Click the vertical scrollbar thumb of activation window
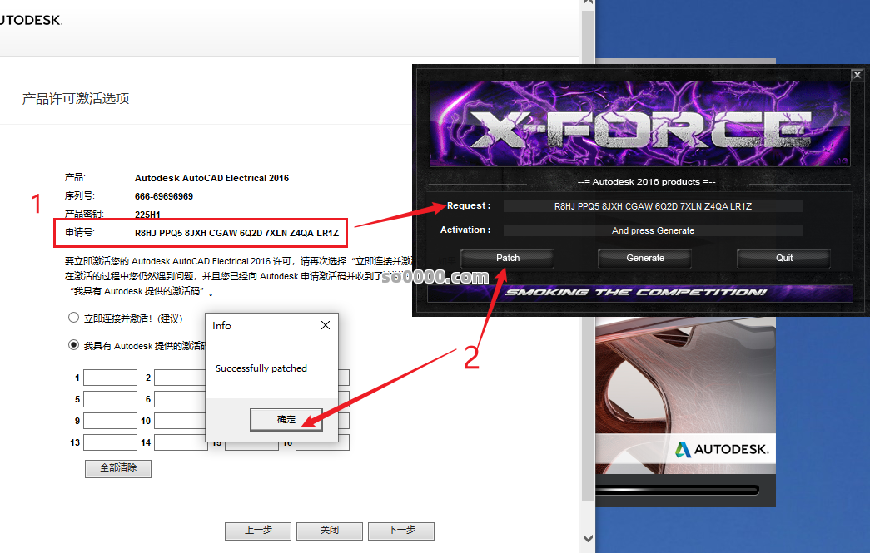Viewport: 870px width, 553px height. point(588,255)
